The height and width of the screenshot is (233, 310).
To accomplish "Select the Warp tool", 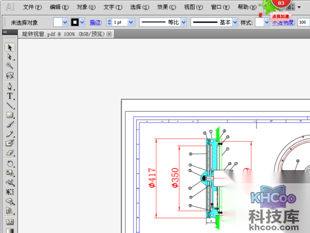I will click(10, 183).
